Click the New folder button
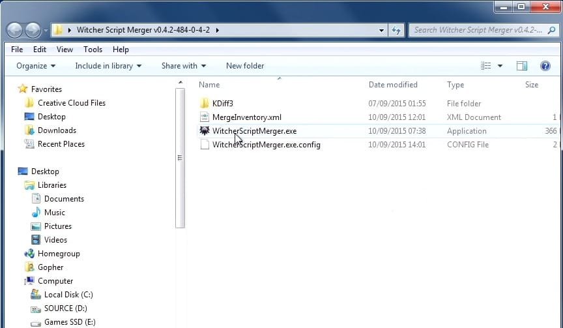 click(x=245, y=66)
